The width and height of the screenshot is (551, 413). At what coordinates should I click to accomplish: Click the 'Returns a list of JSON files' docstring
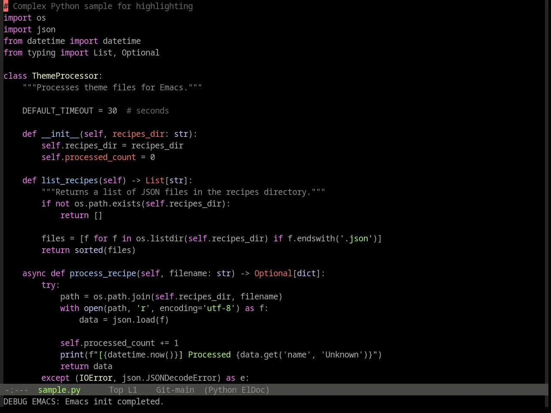183,192
